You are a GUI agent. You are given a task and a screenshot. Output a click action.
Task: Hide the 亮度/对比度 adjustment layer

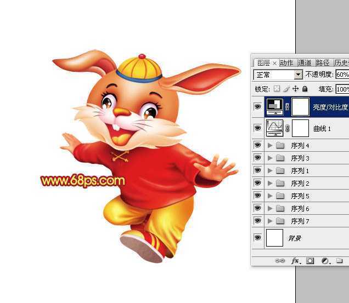pos(257,106)
